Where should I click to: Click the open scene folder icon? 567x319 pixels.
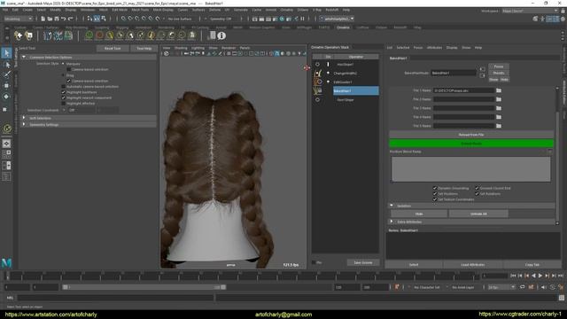pos(50,19)
